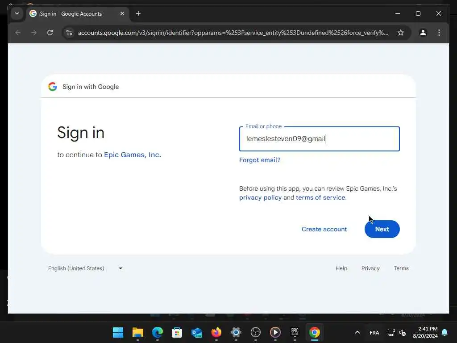Open Microsoft Store from taskbar
This screenshot has width=457, height=343.
177,332
